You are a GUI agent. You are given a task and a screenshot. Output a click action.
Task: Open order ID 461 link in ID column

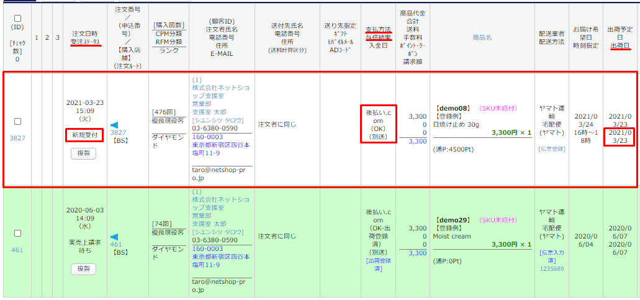pyautogui.click(x=17, y=250)
